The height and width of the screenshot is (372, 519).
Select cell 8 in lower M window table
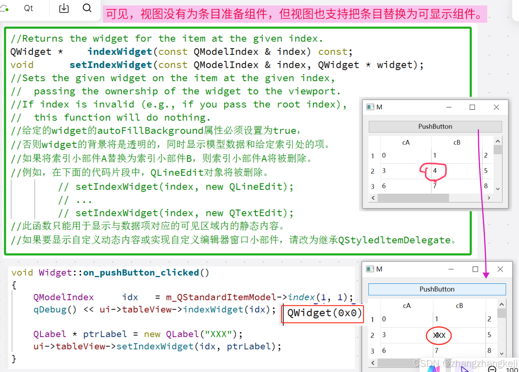pyautogui.click(x=490, y=350)
